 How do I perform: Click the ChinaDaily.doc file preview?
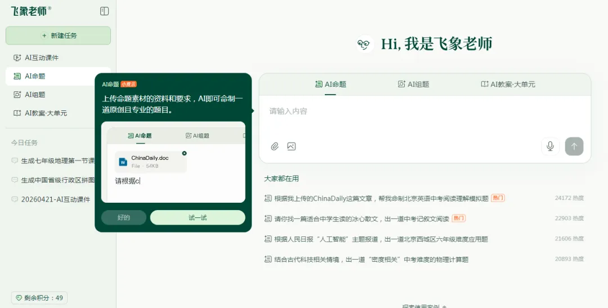(151, 162)
